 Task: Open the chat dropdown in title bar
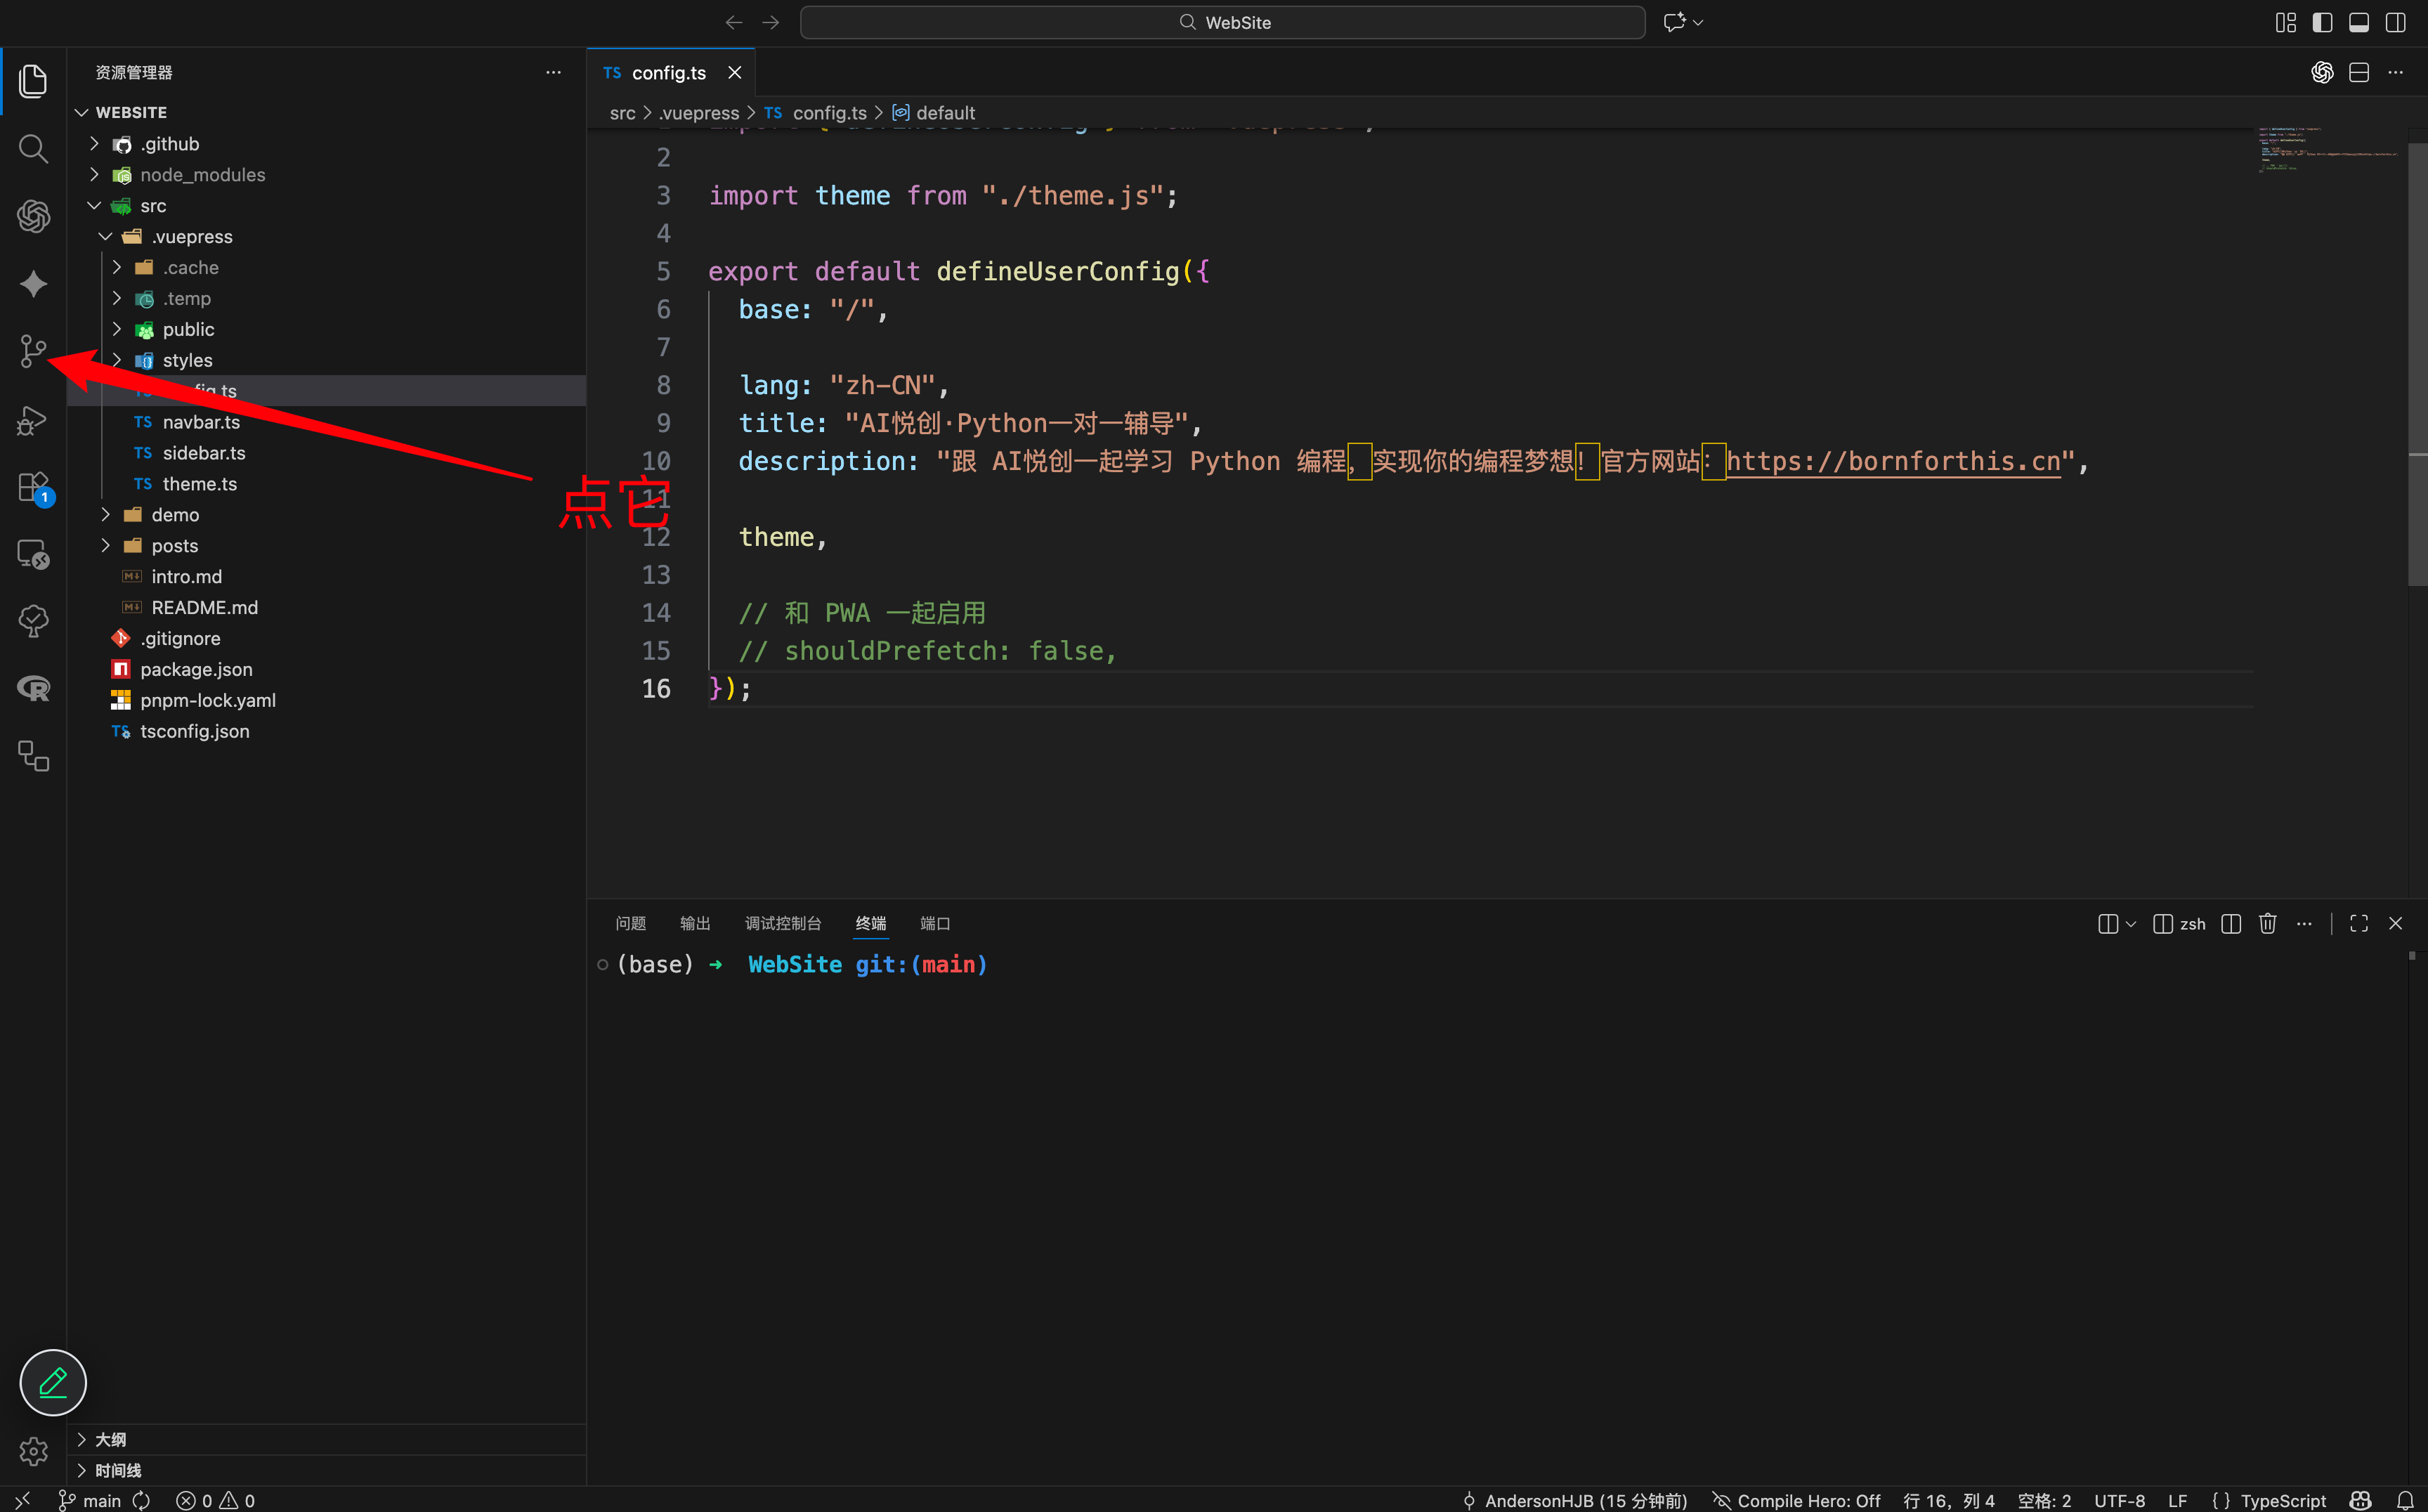click(x=1698, y=22)
